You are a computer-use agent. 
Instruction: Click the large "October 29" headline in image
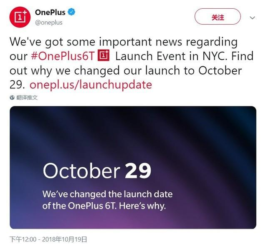97,171
